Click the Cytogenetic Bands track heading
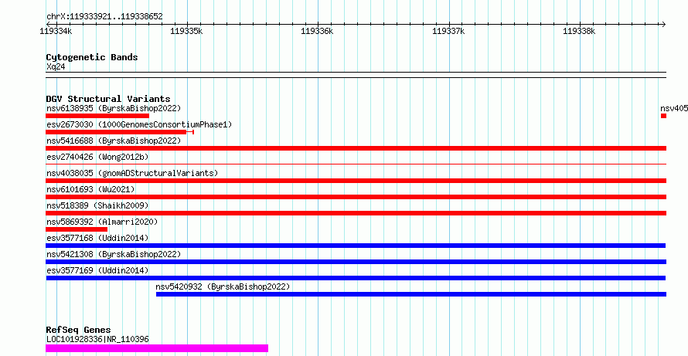 pos(92,57)
